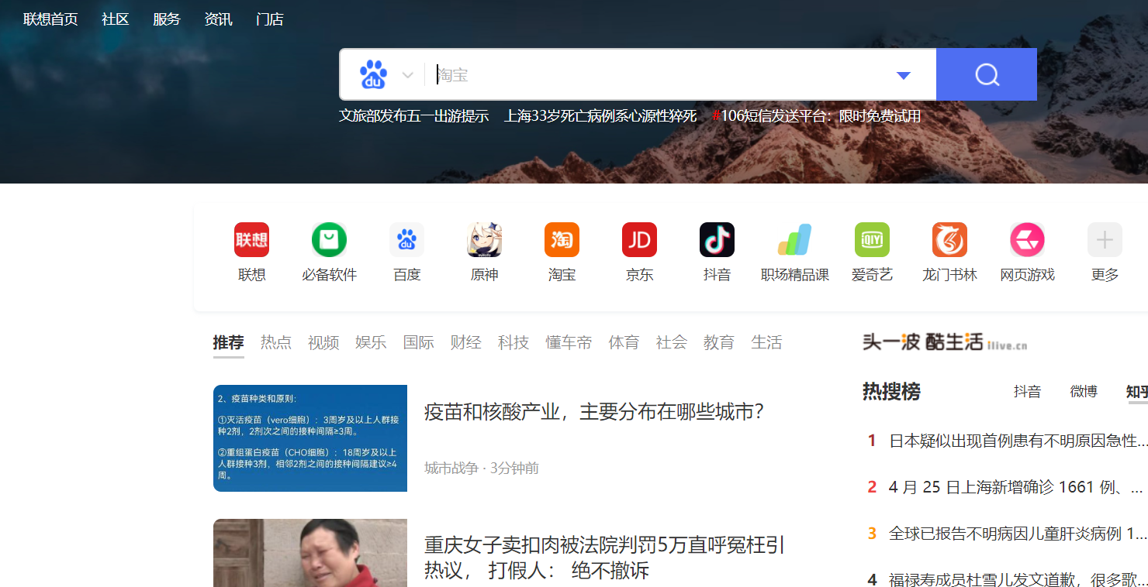Click the vaccine article thumbnail image

click(x=310, y=438)
